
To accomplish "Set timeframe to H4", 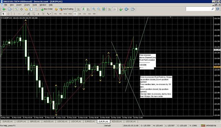I will tap(80, 14).
